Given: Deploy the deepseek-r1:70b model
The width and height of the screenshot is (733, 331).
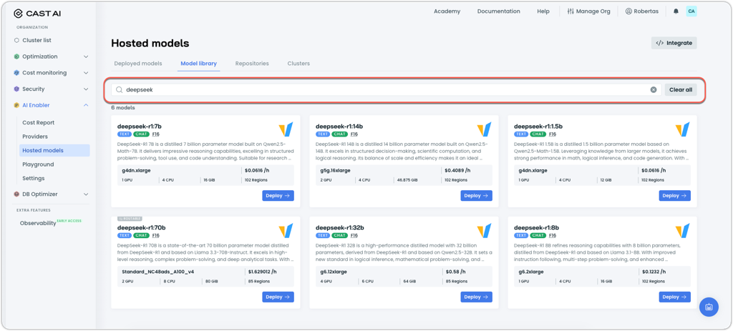Looking at the screenshot, I should 278,297.
